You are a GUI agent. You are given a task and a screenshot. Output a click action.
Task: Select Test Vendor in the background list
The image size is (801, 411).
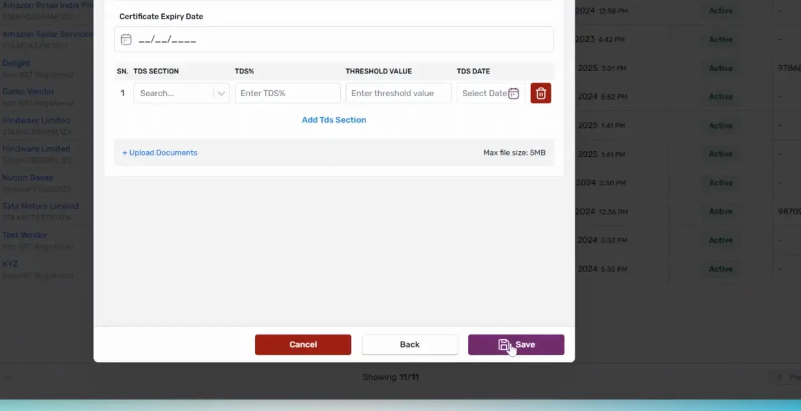coord(25,235)
